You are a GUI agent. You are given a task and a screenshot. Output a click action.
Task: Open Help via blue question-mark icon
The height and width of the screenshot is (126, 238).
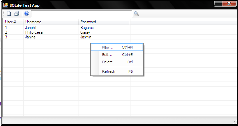(x=27, y=14)
